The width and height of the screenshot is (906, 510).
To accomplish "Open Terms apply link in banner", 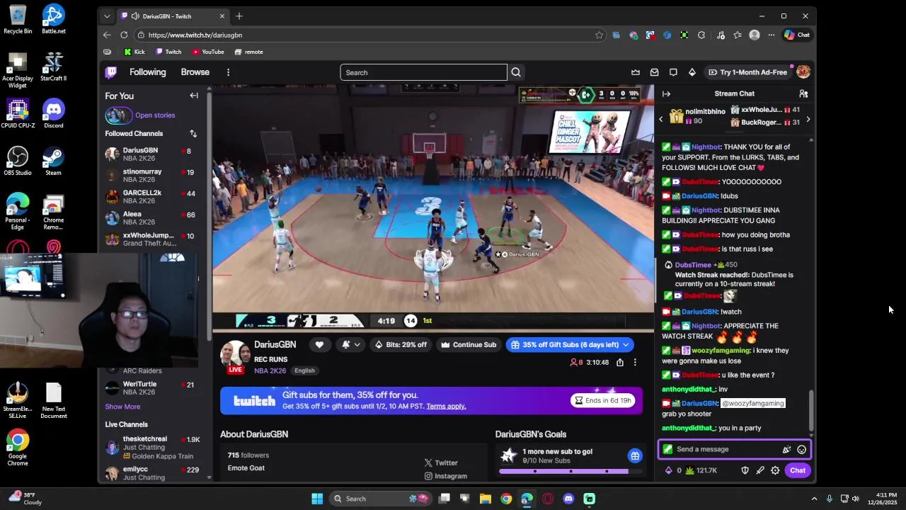I will [x=446, y=406].
